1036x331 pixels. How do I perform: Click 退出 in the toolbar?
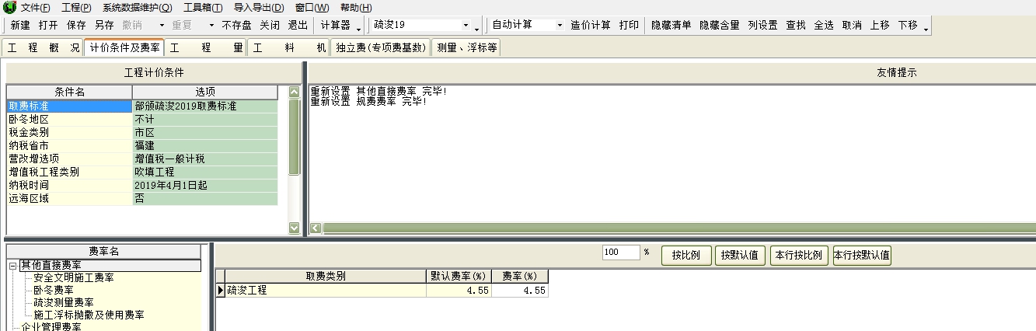(298, 25)
